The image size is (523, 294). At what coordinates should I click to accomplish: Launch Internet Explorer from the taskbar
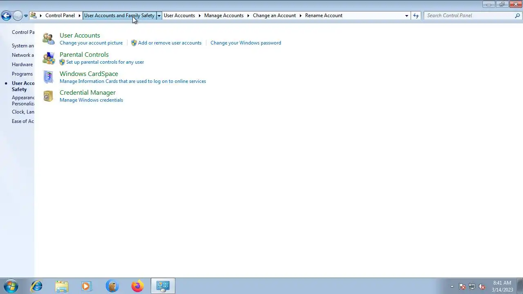coord(37,286)
